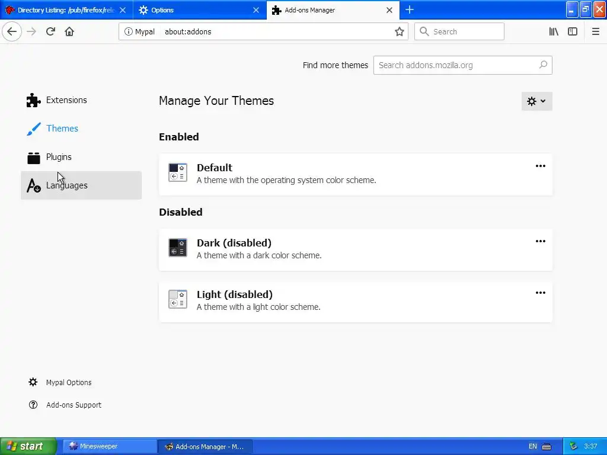607x455 pixels.
Task: Click the Mypal identity label in the address bar
Action: coord(145,32)
